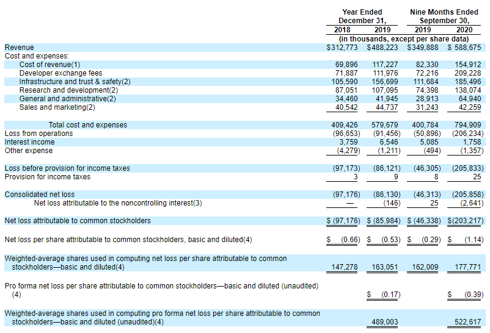The height and width of the screenshot is (333, 490).
Task: Click Sales and marketing value 42,259
Action: [467, 107]
